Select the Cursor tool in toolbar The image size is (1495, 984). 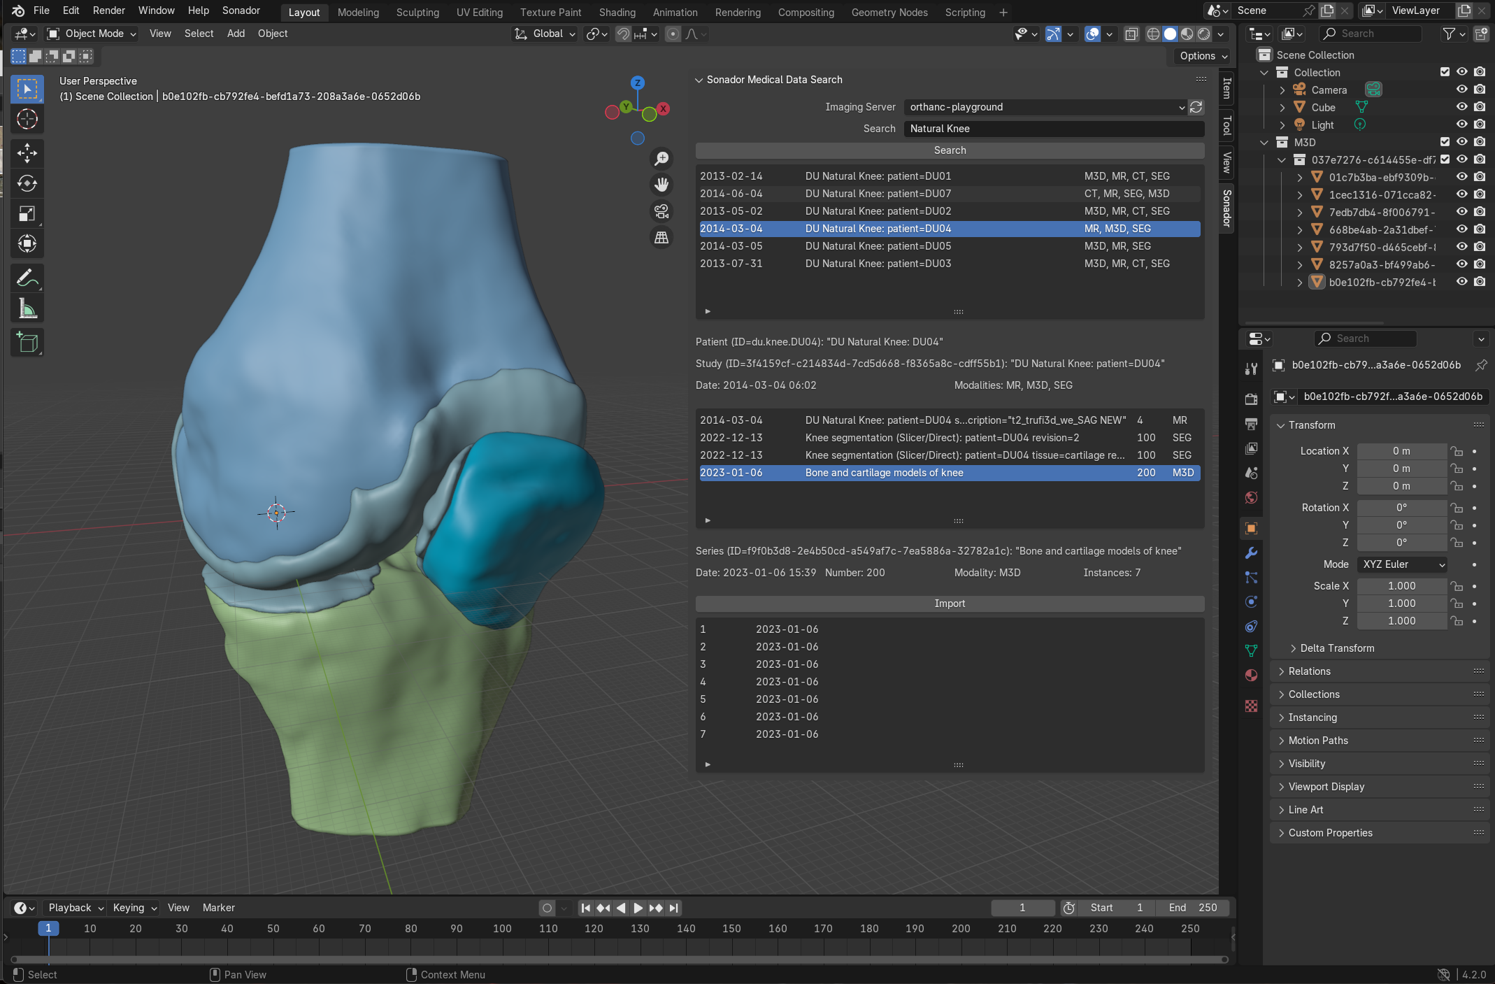click(27, 120)
